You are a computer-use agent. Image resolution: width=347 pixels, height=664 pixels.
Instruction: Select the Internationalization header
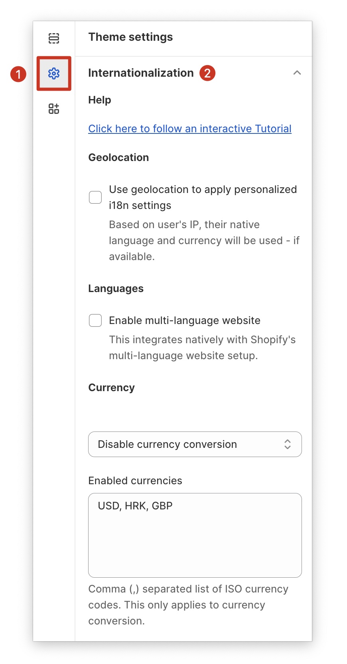coord(140,73)
